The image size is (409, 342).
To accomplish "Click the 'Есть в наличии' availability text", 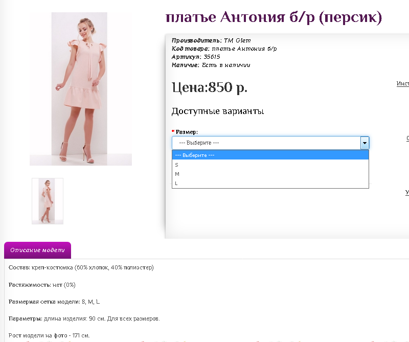I will pyautogui.click(x=226, y=65).
